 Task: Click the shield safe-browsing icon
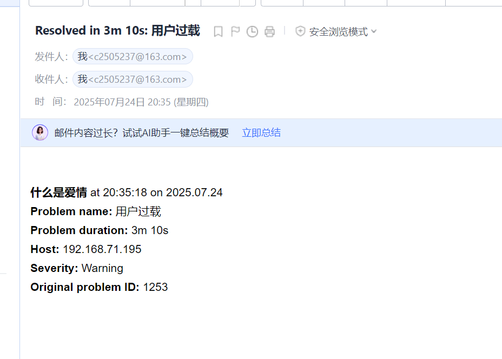(300, 31)
